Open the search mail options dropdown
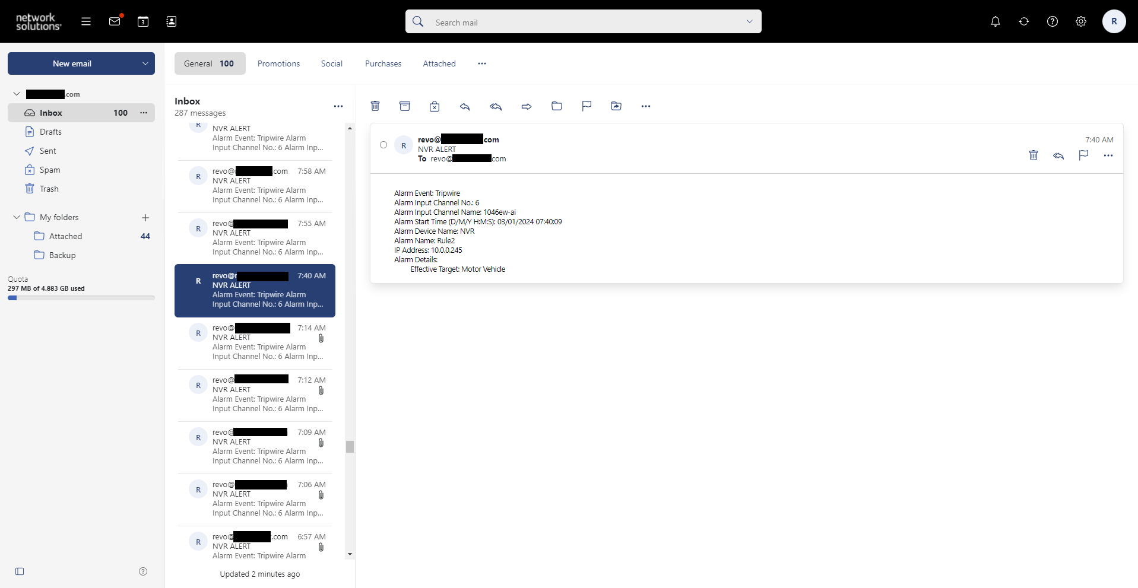Viewport: 1138px width, 588px height. (x=750, y=21)
